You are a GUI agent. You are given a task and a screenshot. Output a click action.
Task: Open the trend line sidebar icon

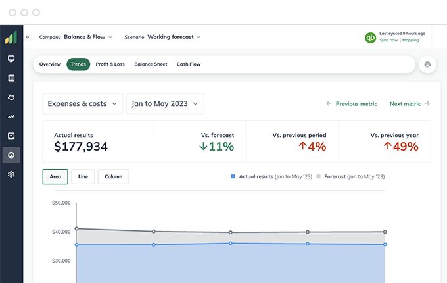tap(11, 116)
